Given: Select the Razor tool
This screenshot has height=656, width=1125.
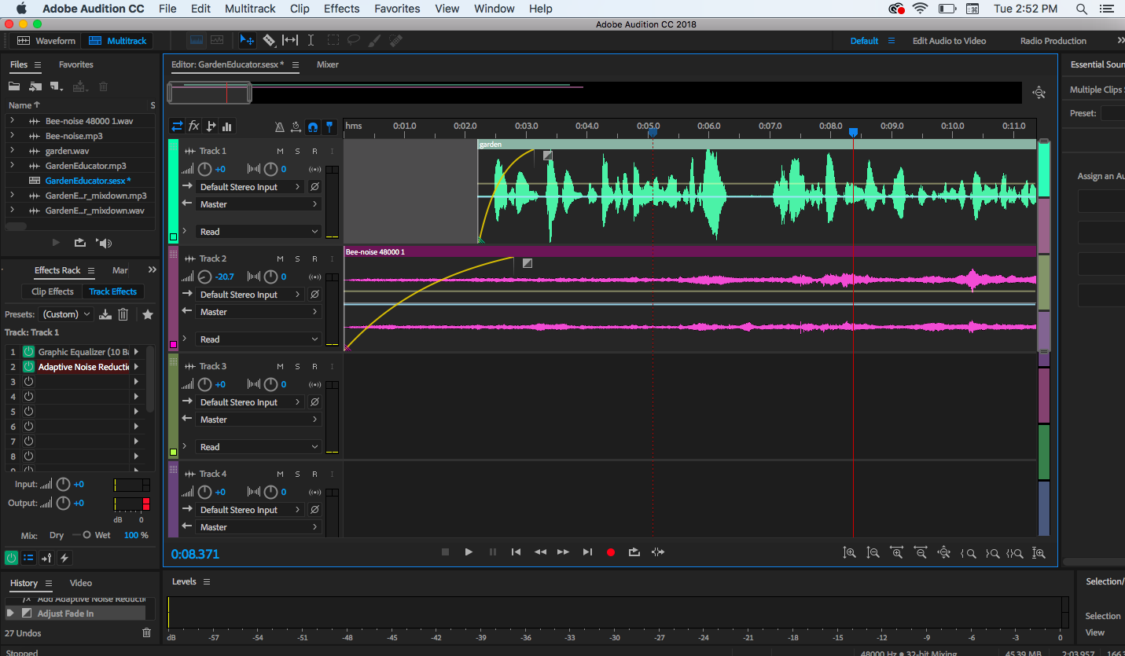Looking at the screenshot, I should click(269, 40).
